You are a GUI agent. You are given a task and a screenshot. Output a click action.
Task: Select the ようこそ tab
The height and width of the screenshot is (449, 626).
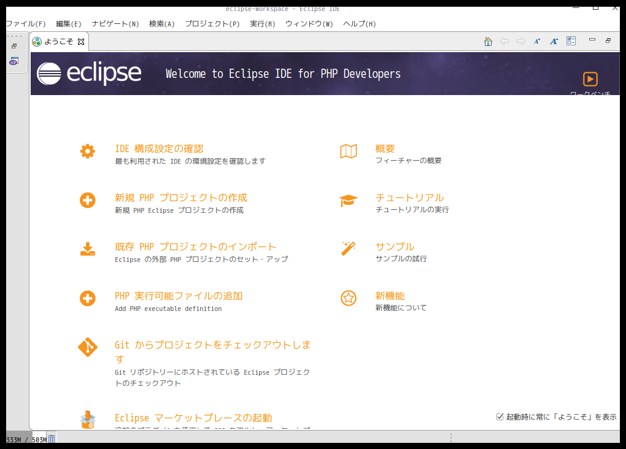(x=59, y=42)
